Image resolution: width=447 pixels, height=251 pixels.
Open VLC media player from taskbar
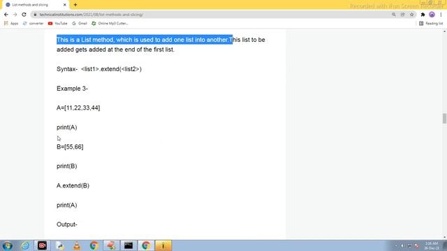[x=77, y=245]
